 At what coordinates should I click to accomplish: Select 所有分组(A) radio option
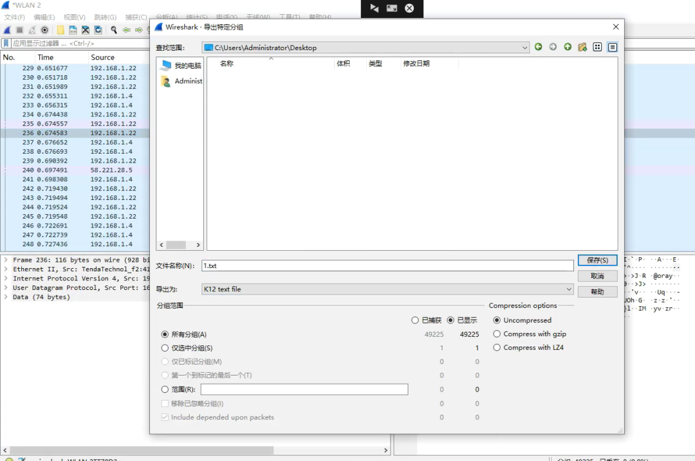point(165,334)
